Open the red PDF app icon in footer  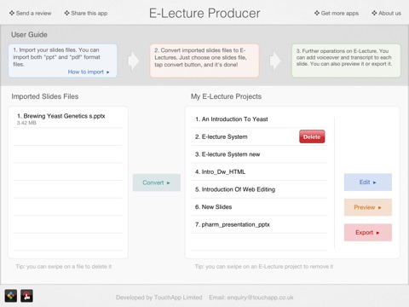tap(26, 296)
